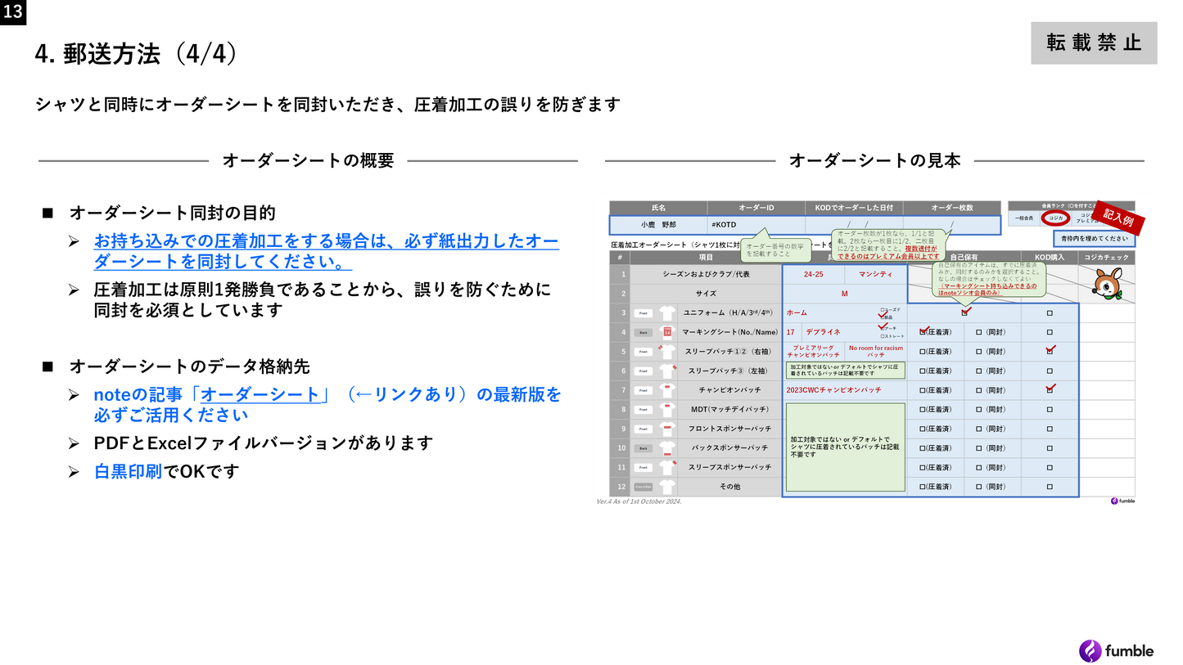This screenshot has width=1183, height=665.
Task: Toggle the ユニフォーム KOD購入 checkbox
Action: coord(1050,313)
